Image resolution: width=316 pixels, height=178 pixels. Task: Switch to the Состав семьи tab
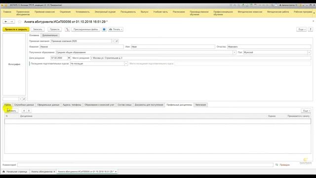(124, 105)
